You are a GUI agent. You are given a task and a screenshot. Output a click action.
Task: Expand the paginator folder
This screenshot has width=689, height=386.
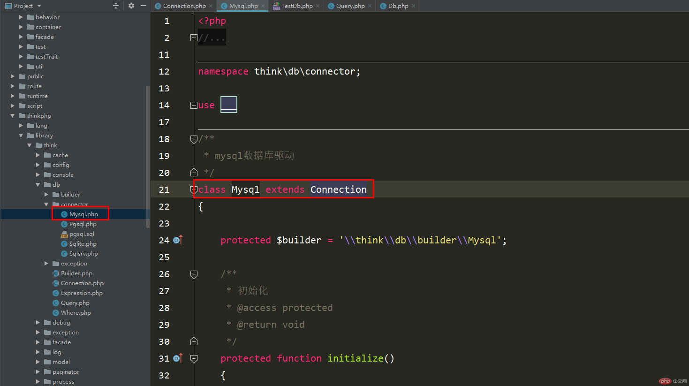tap(38, 372)
